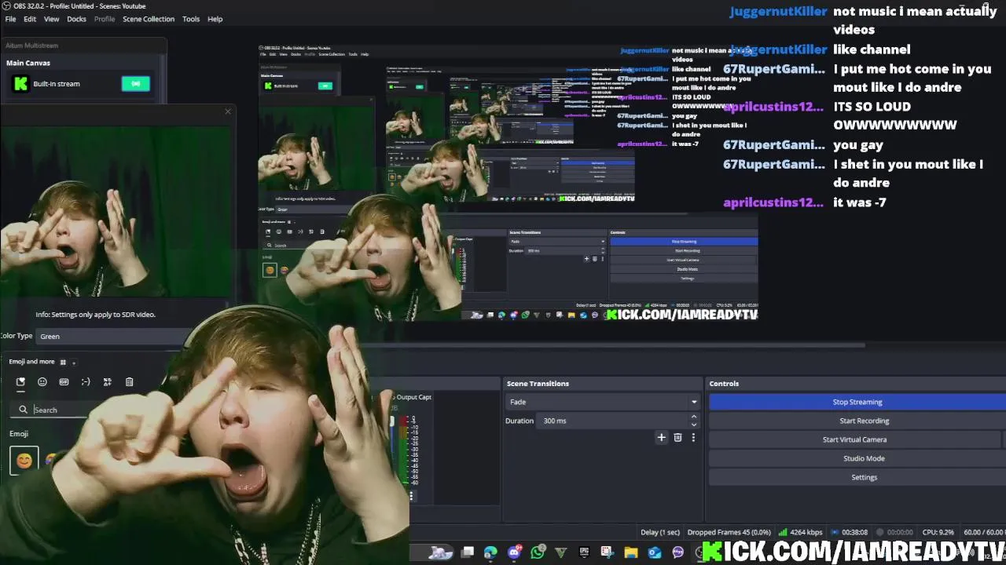Open Task View from the taskbar
This screenshot has width=1006, height=565.
468,552
